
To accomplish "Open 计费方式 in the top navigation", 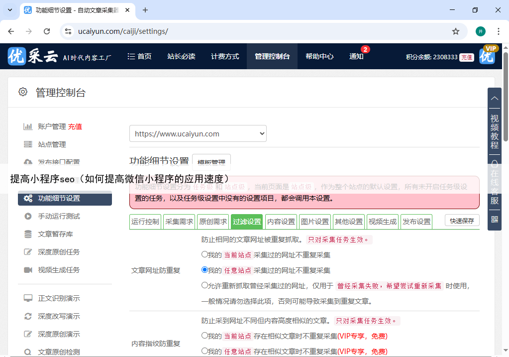I will click(225, 56).
